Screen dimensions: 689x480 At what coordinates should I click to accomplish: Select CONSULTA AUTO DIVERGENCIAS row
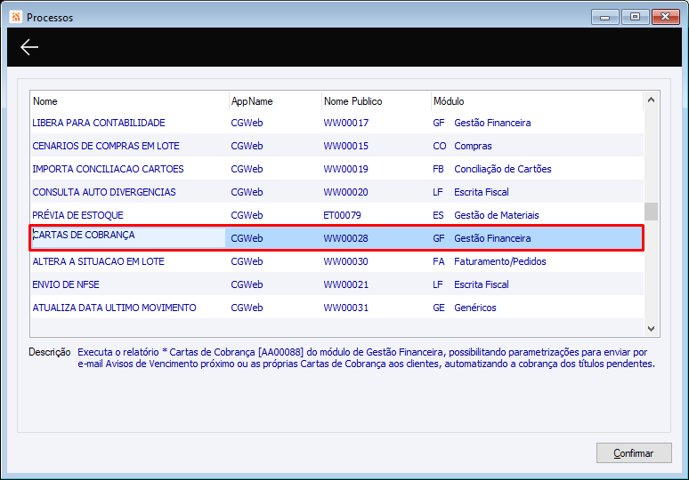[x=337, y=192]
